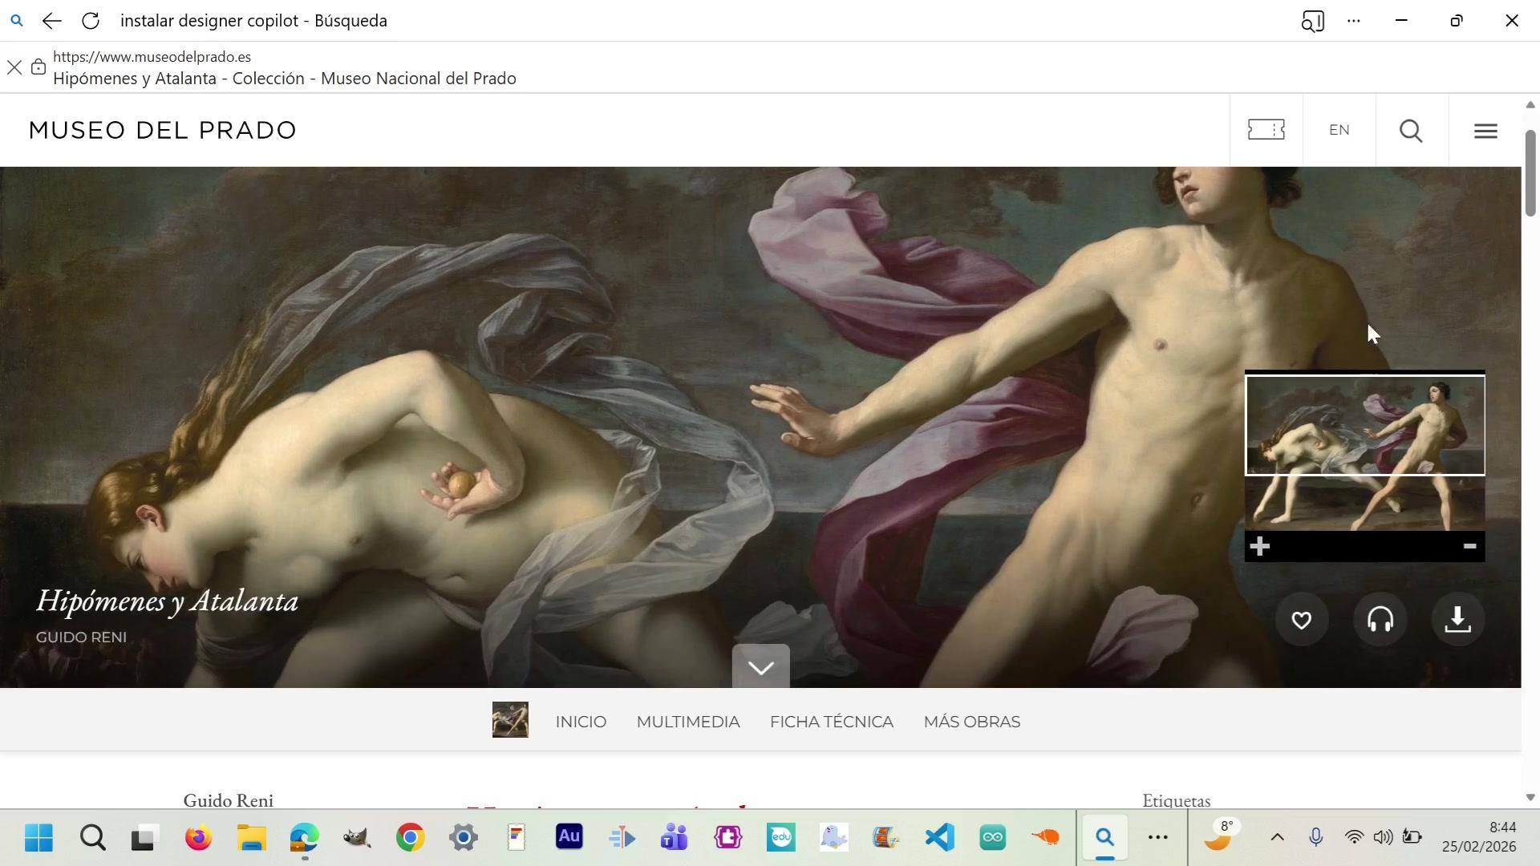
Task: Click the ticket purchase icon in header
Action: pyautogui.click(x=1266, y=130)
